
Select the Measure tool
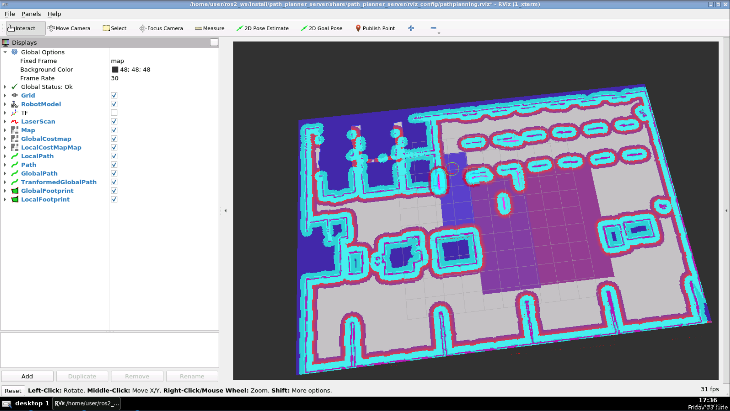tap(210, 28)
